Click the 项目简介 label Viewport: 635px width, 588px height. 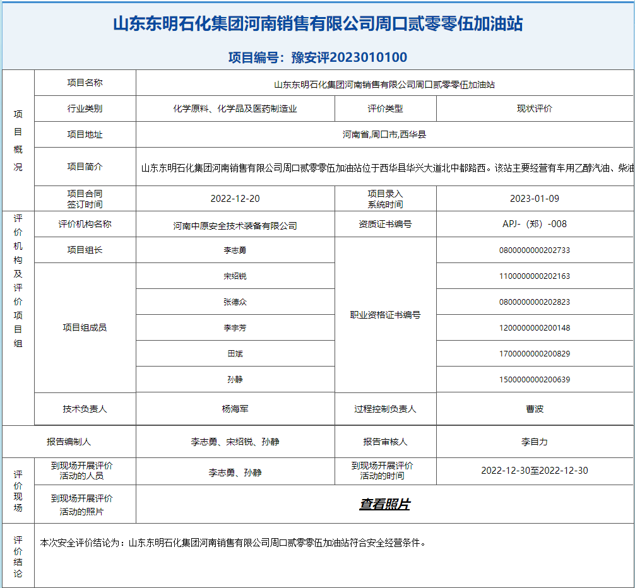(85, 167)
